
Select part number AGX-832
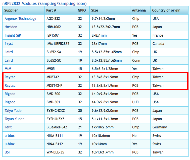click(53, 19)
